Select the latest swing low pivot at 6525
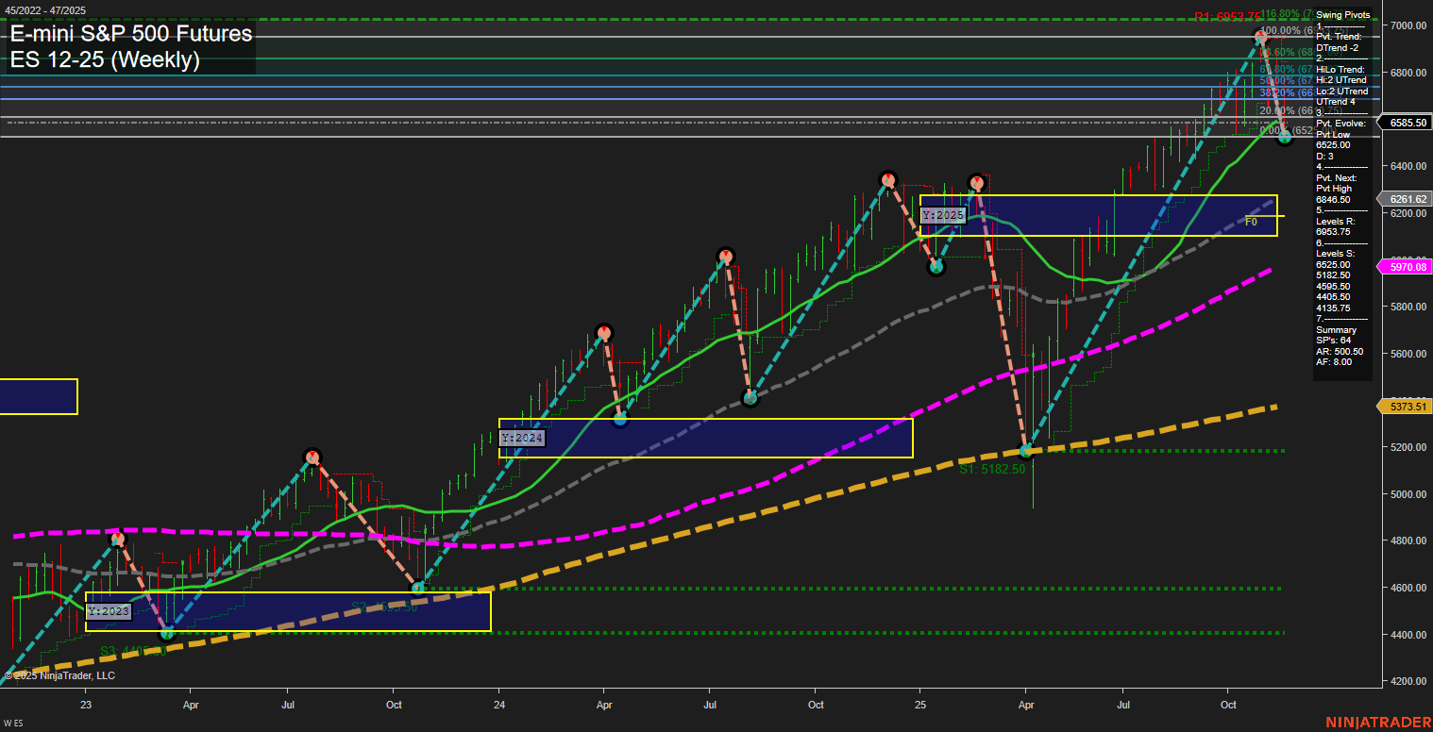This screenshot has height=732, width=1433. click(1284, 138)
